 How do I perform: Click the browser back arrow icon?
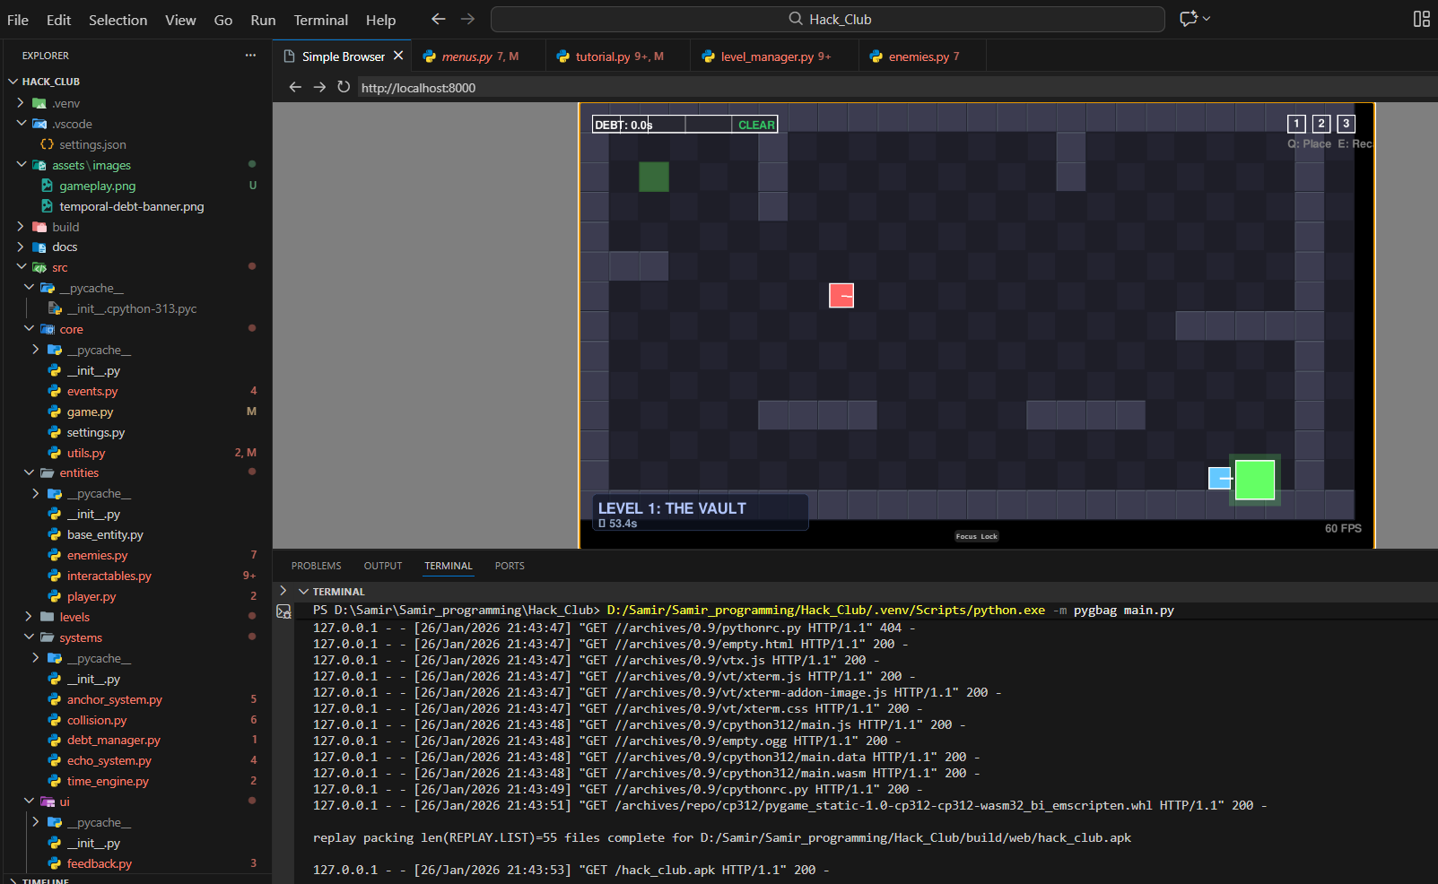point(295,87)
